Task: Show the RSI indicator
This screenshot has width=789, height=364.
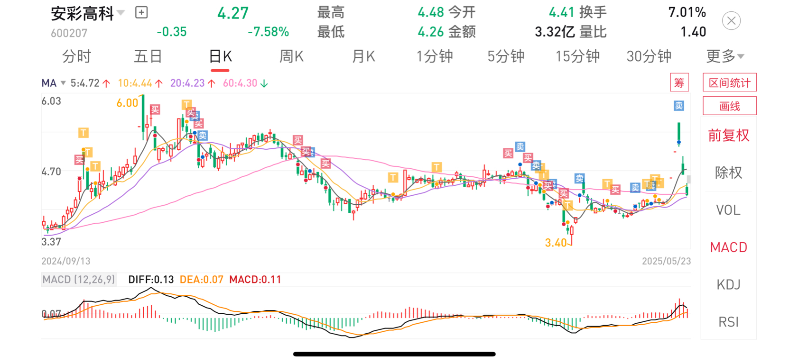Action: 728,322
